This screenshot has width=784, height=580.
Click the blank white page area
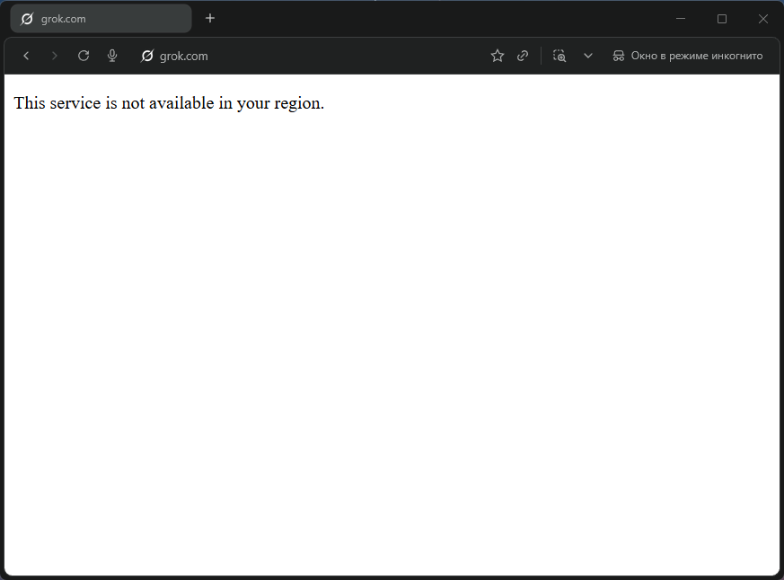[x=392, y=341]
